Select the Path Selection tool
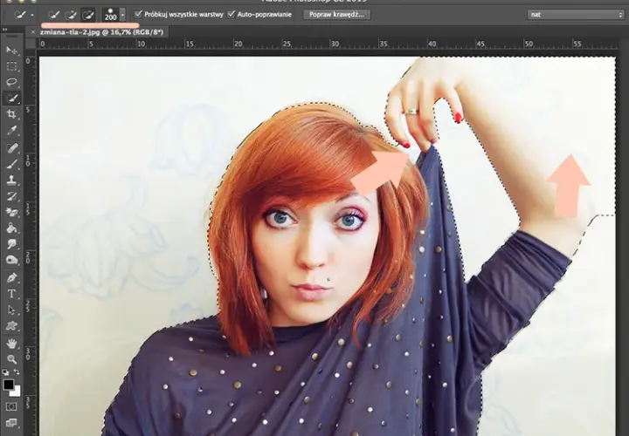Viewport: 629px width, 436px height. (11, 310)
